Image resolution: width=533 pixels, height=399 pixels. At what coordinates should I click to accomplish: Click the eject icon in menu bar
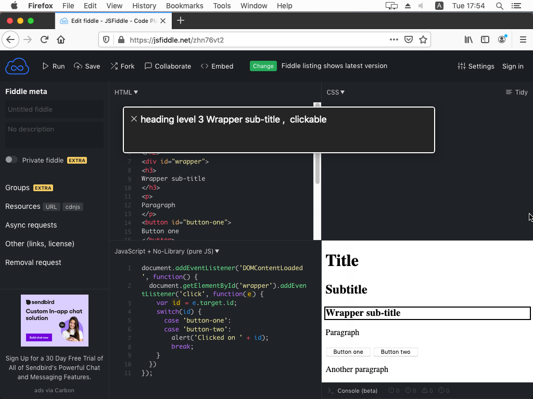coord(408,6)
